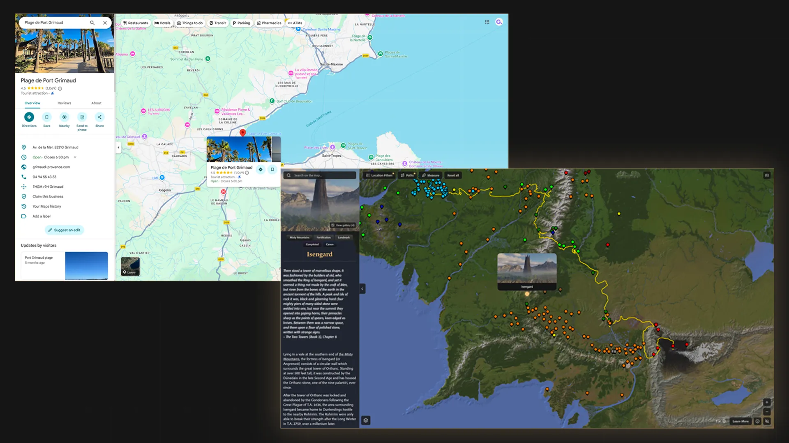This screenshot has height=443, width=789.
Task: Switch to the Overview tab
Action: click(32, 103)
